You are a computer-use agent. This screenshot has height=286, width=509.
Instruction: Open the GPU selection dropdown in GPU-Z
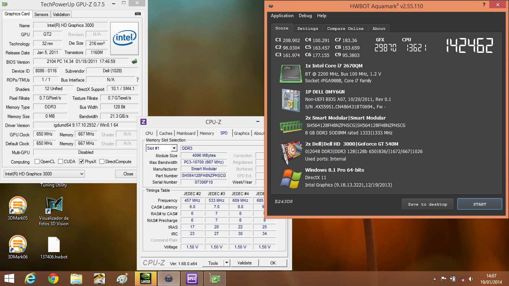pos(44,174)
